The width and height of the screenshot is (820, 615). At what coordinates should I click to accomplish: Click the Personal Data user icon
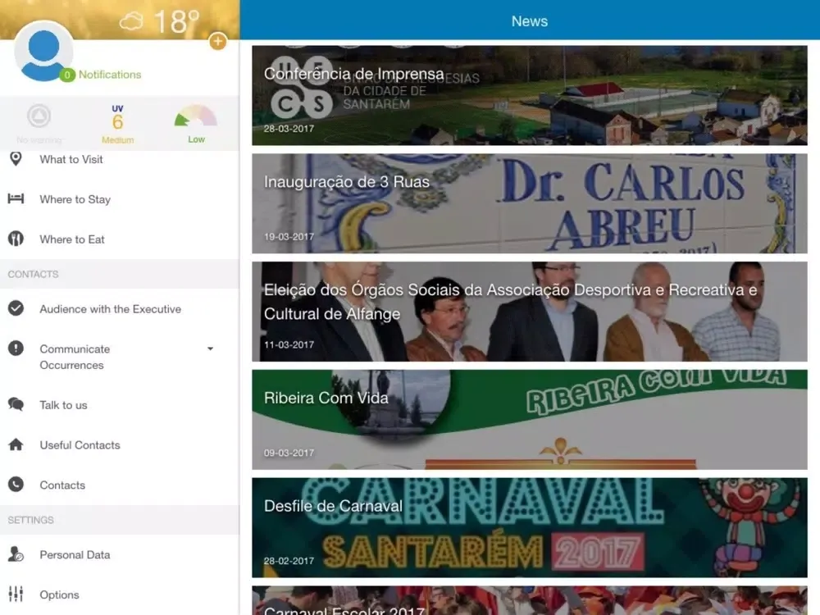(16, 553)
